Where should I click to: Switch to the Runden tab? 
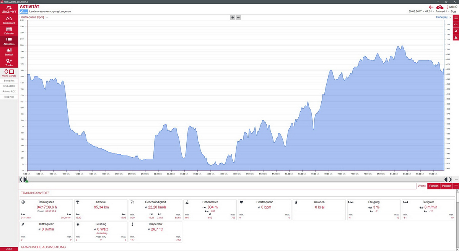tap(433, 186)
